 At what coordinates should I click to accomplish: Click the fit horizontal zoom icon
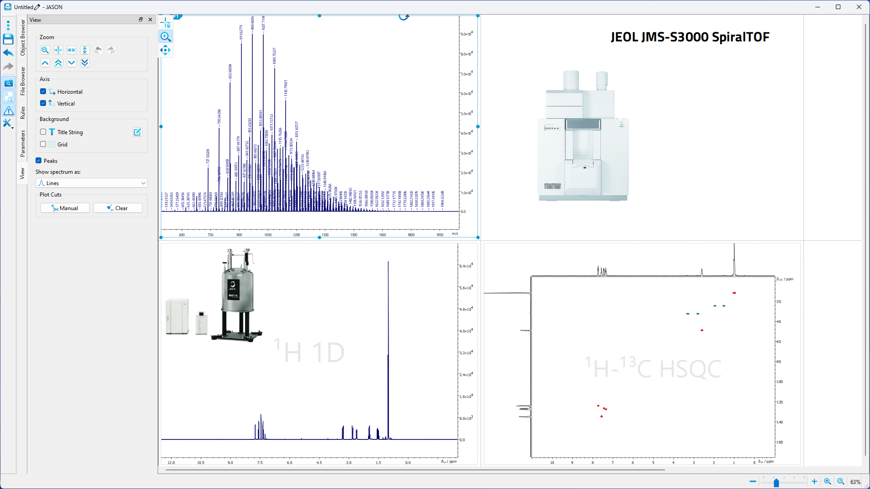pos(72,50)
